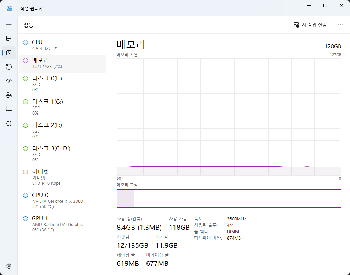Select CPU in the performance list

[x=62, y=45]
